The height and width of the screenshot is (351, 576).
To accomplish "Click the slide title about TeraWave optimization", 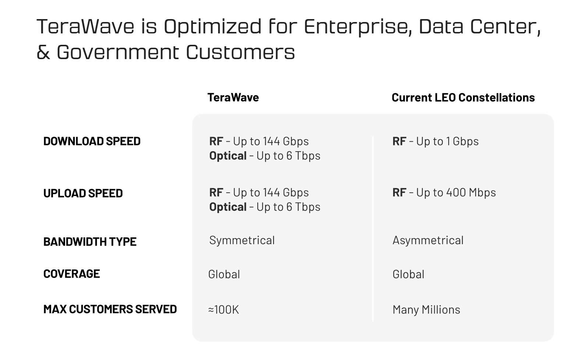I will [x=288, y=39].
